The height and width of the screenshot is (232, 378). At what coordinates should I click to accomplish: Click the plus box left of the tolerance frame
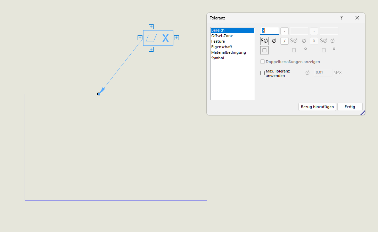pyautogui.click(x=140, y=38)
